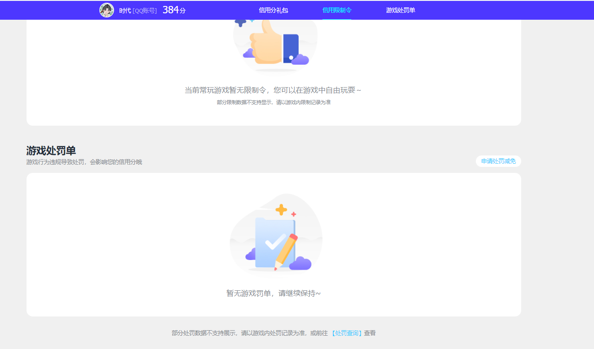Click the [QQ账号] account label
594x349 pixels.
[x=144, y=10]
